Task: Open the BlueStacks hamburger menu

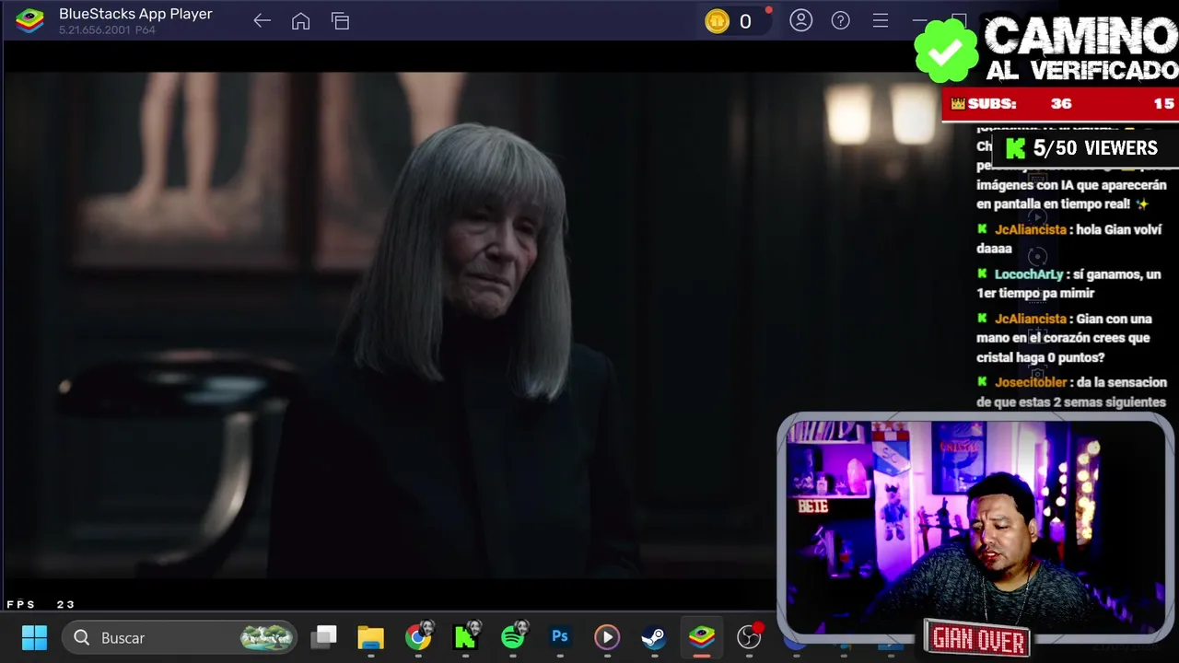Action: click(x=880, y=20)
